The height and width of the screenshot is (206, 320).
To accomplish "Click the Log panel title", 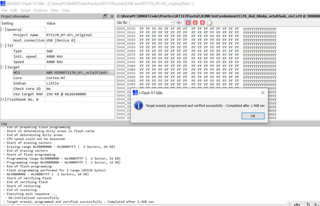I will [4, 124].
